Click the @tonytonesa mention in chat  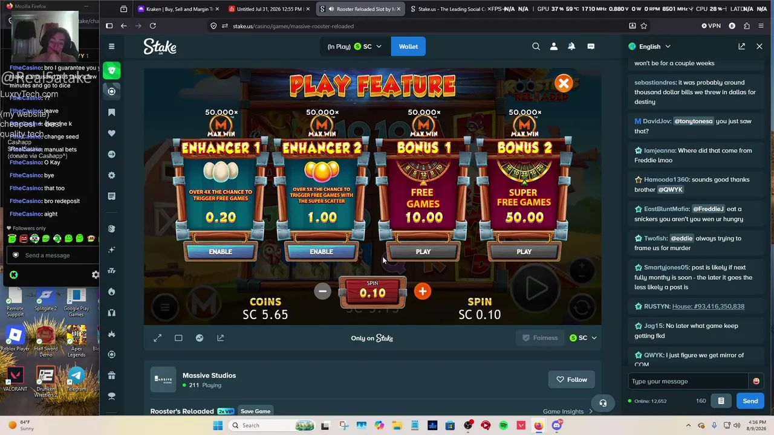pyautogui.click(x=694, y=121)
